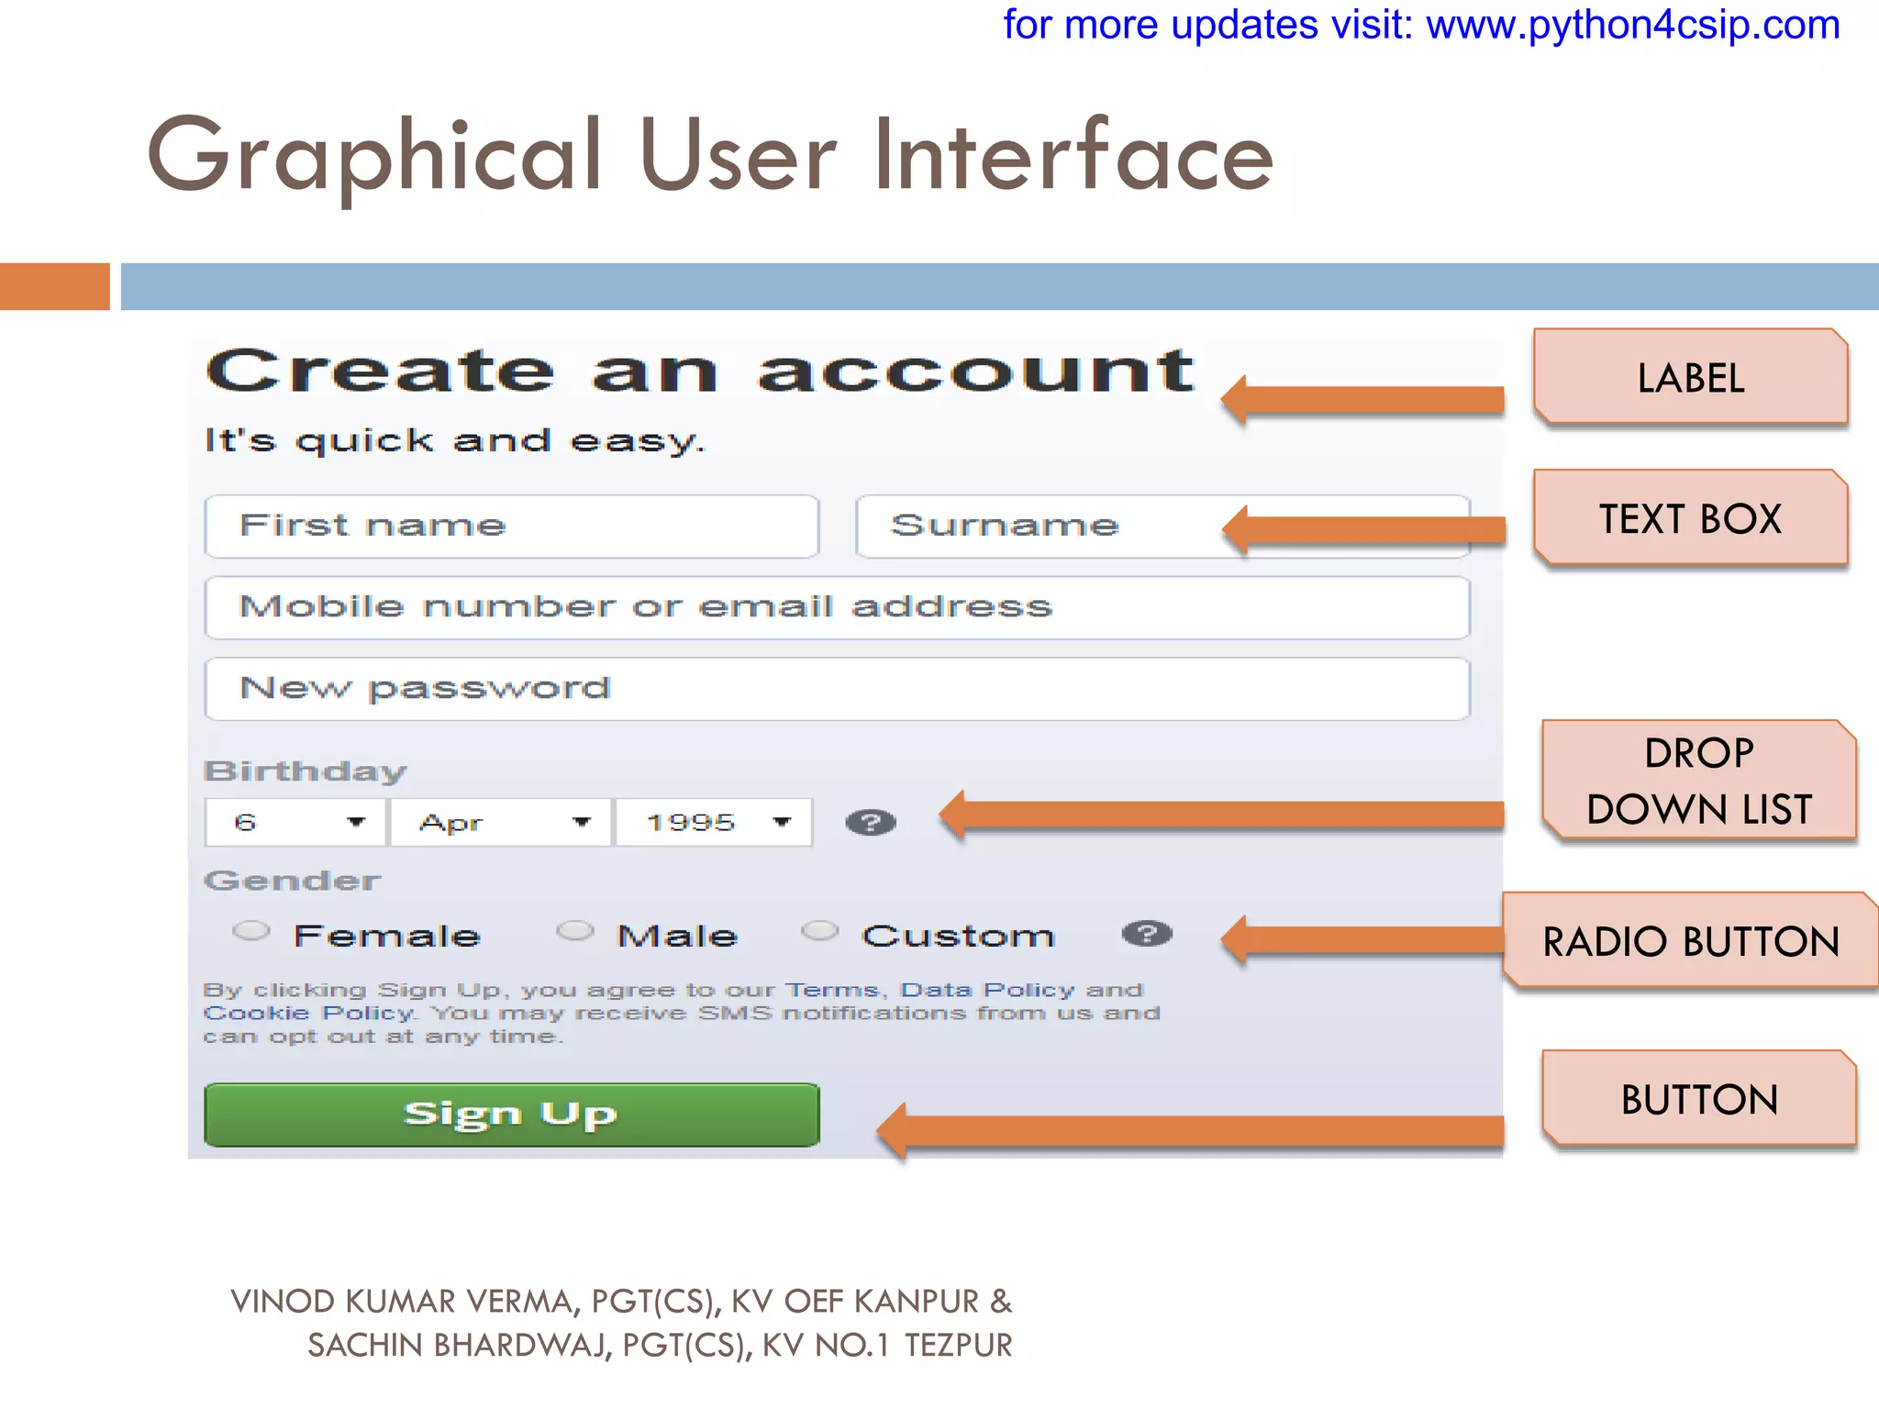The height and width of the screenshot is (1409, 1879).
Task: Click the BUTTON callout box
Action: tap(1699, 1100)
